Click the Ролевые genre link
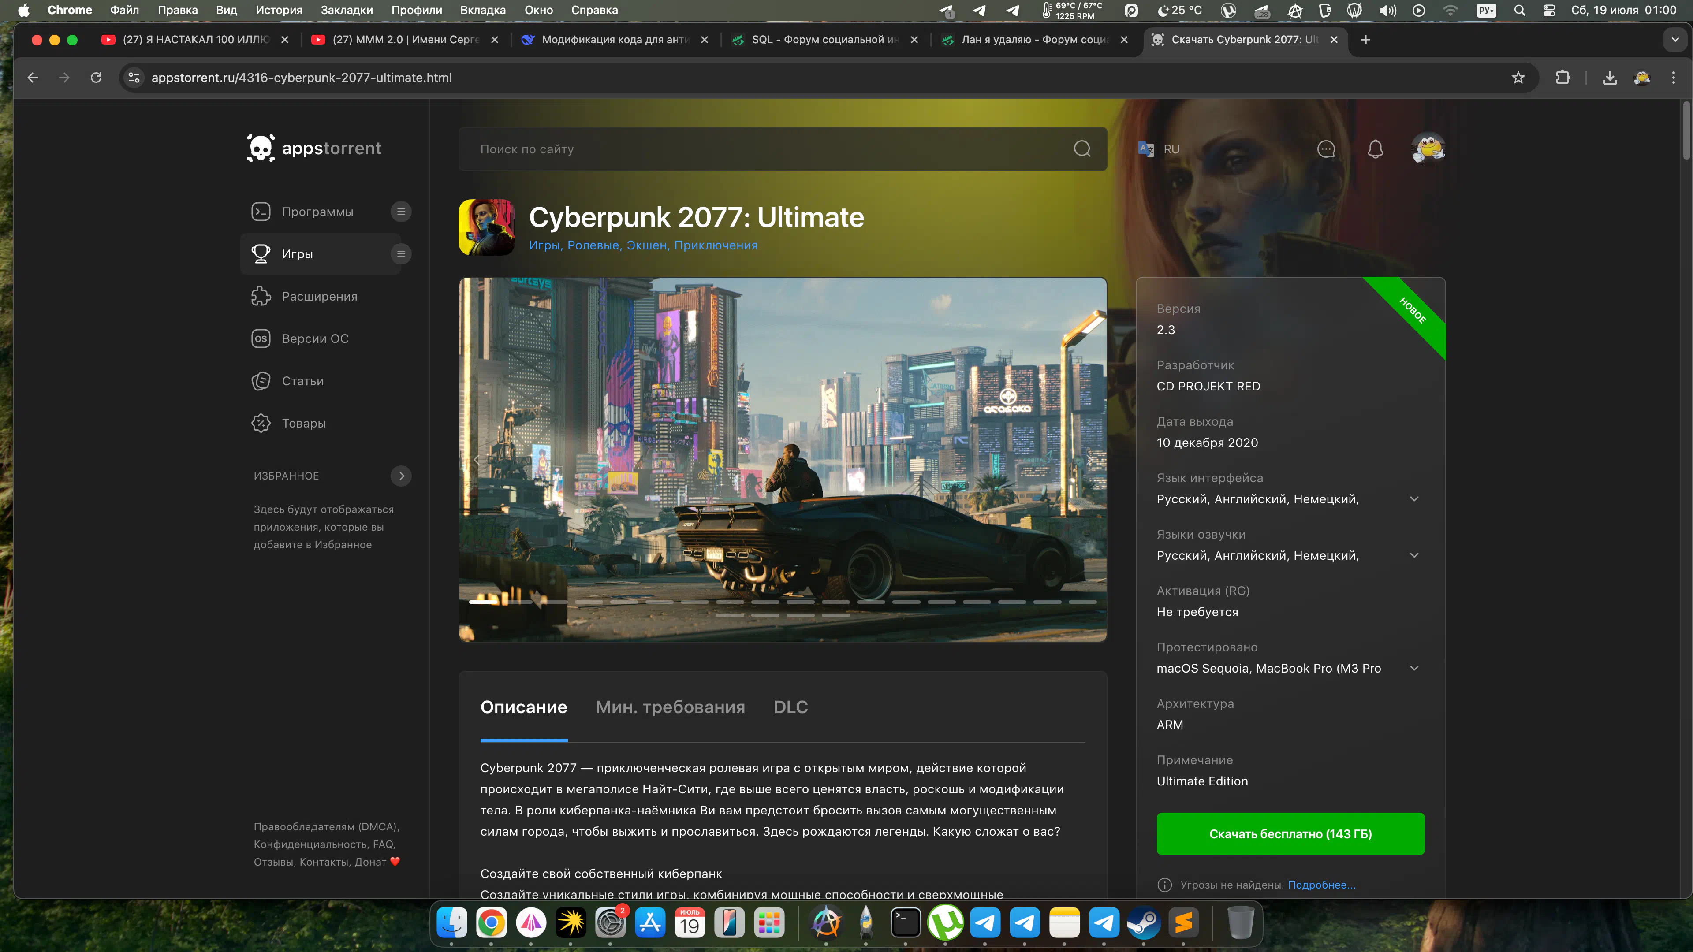The height and width of the screenshot is (952, 1693). (594, 245)
